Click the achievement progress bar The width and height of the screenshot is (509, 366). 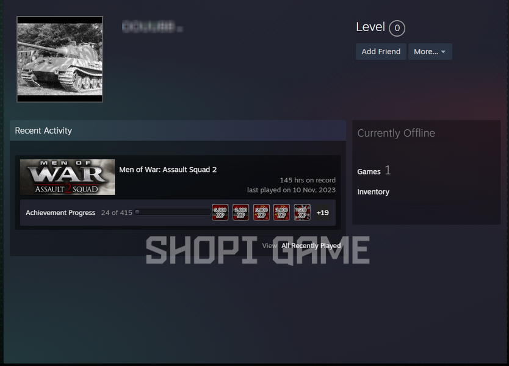[x=172, y=212]
